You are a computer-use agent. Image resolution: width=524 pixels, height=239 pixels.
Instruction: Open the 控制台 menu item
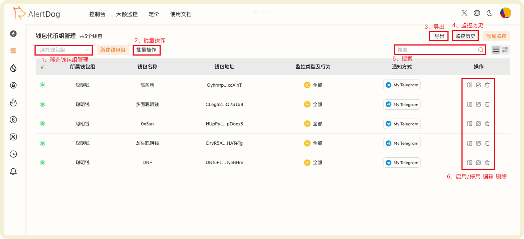pos(97,14)
